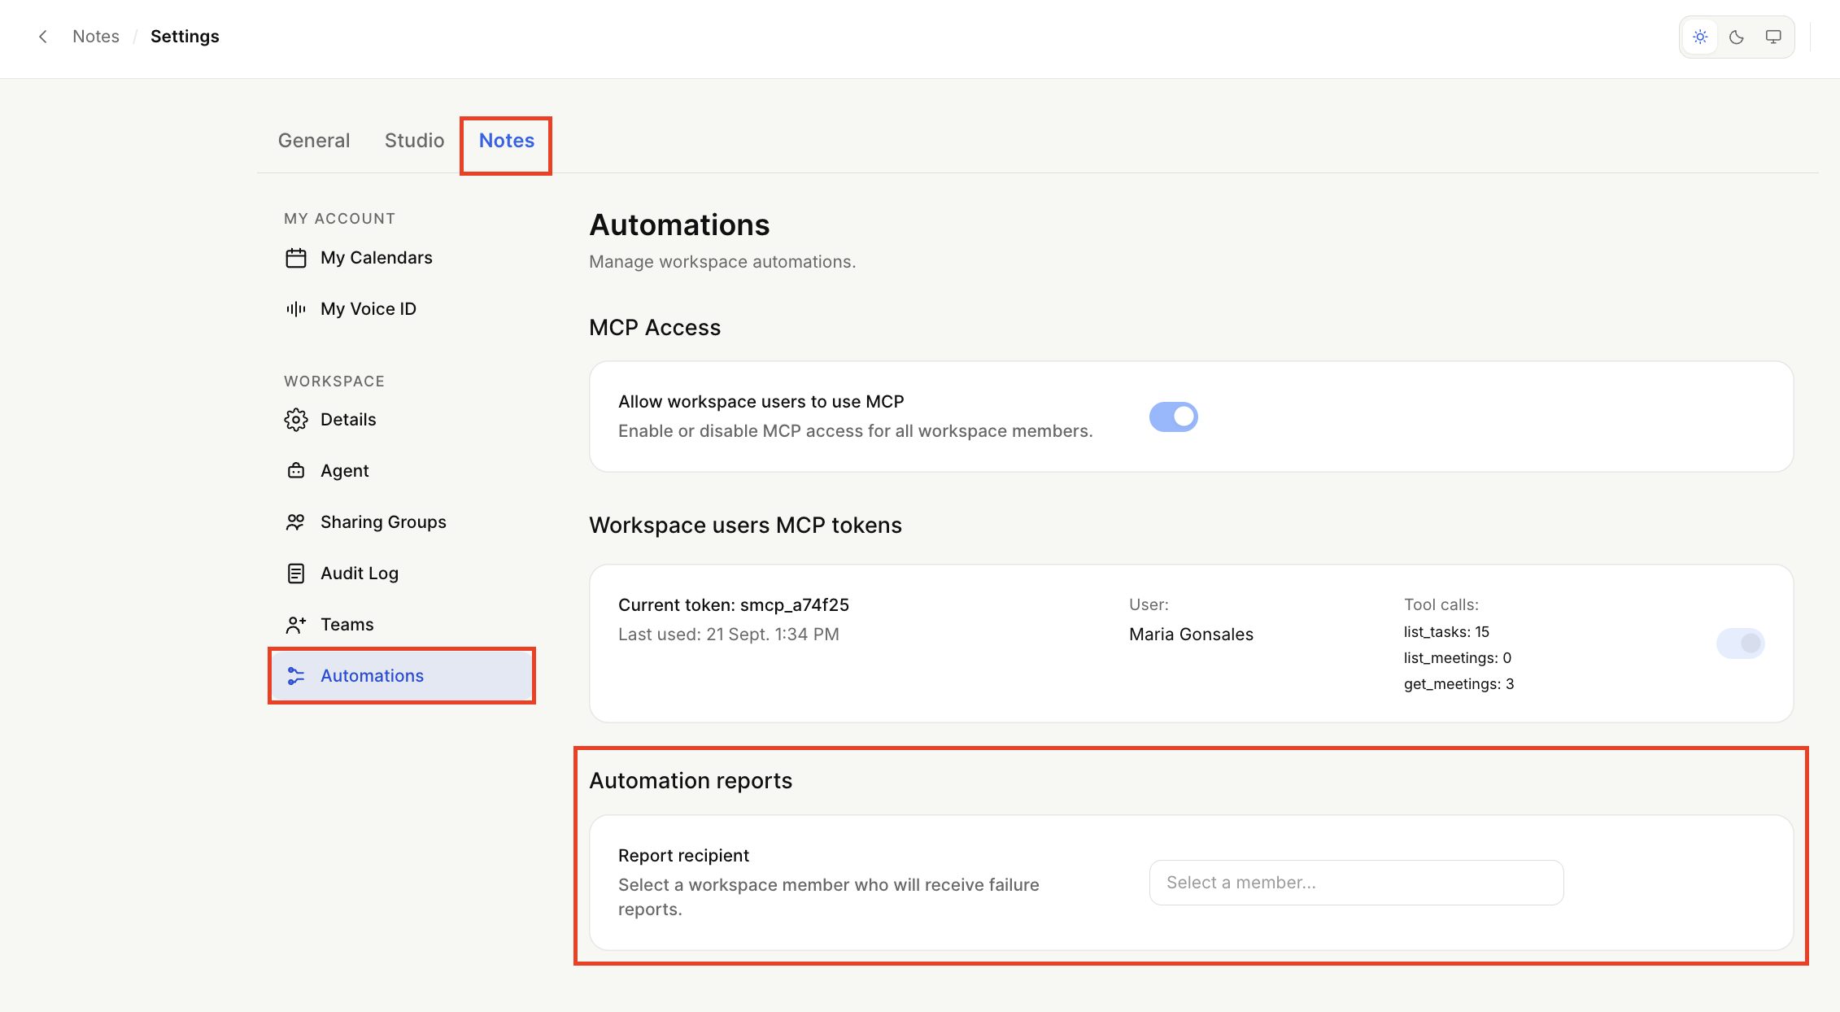Click the Automations workflow icon
Screen dimensions: 1840x1012
pos(296,676)
